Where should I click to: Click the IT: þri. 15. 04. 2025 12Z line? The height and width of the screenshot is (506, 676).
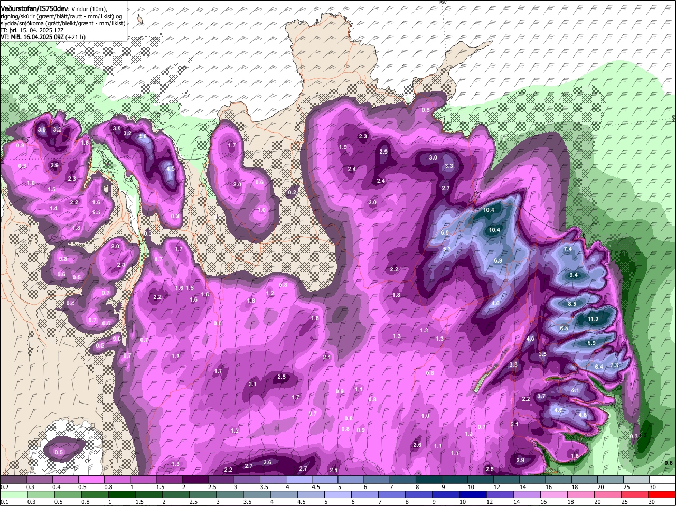pyautogui.click(x=32, y=30)
